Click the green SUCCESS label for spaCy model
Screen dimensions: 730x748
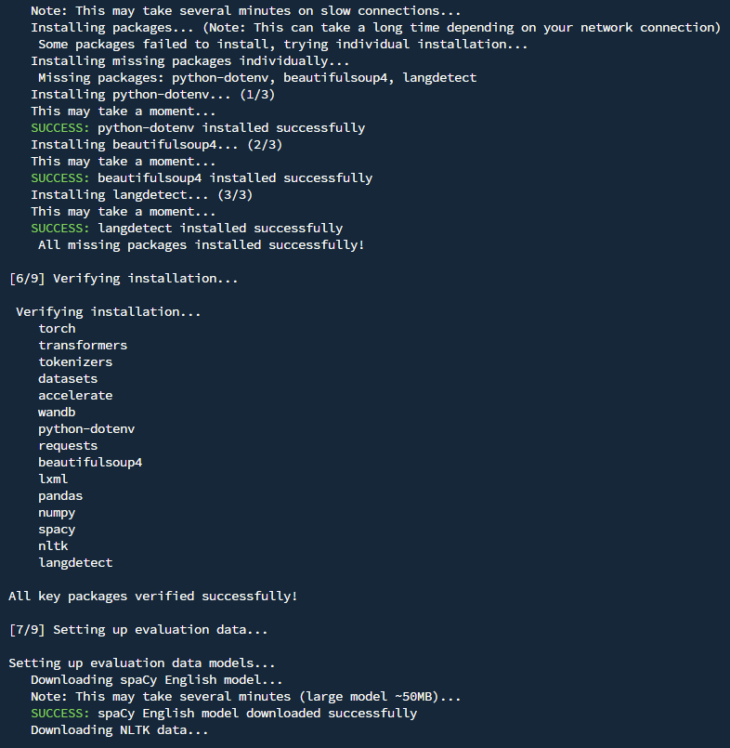[x=59, y=714]
